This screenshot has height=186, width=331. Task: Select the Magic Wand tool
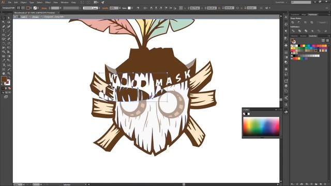pyautogui.click(x=4, y=22)
